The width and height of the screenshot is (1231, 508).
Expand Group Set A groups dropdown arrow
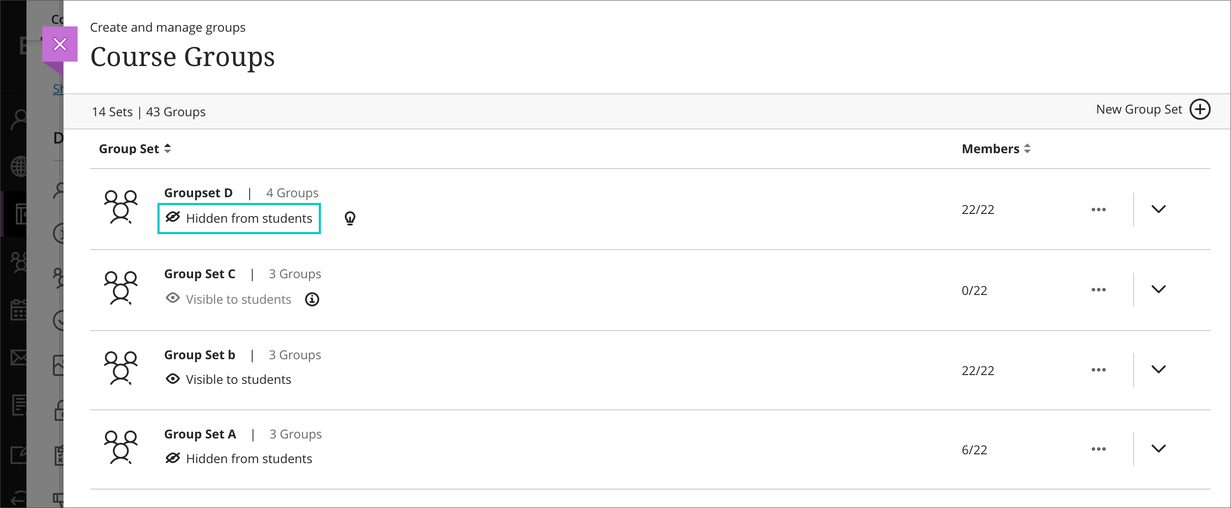point(1159,449)
